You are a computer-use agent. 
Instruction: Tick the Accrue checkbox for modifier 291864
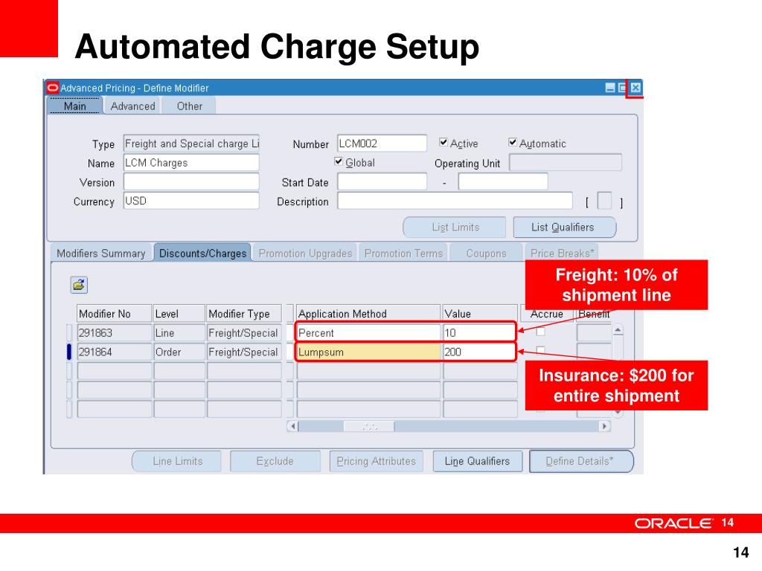[x=540, y=350]
